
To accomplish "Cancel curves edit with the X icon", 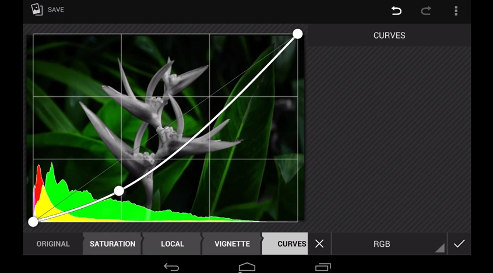I will point(319,244).
